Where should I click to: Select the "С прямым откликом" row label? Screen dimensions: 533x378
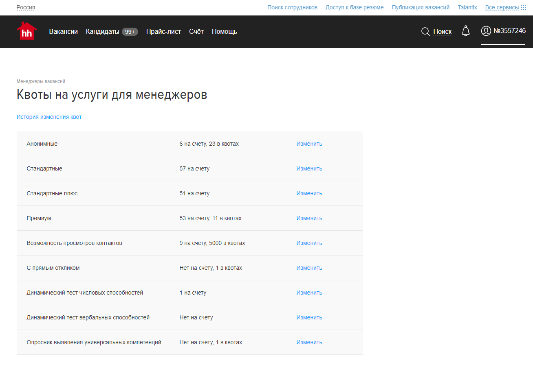(x=53, y=268)
